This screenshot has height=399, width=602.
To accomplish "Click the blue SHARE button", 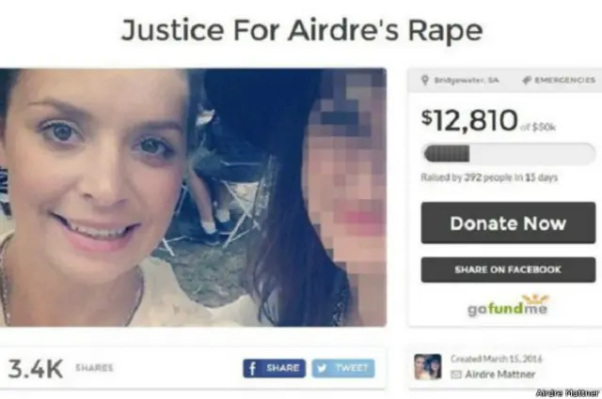I will (x=274, y=368).
